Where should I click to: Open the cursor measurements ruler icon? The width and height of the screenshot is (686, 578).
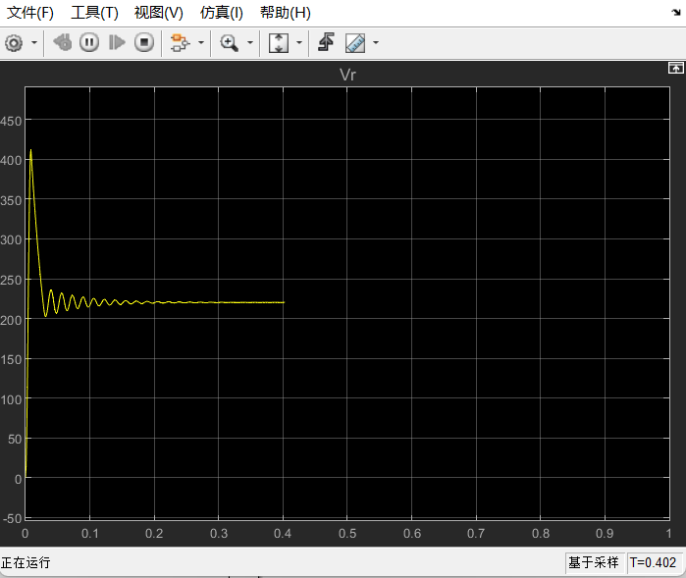point(355,43)
